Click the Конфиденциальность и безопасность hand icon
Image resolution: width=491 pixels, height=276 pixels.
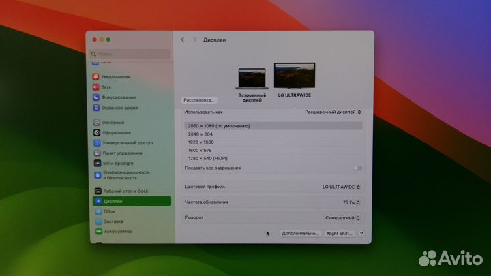pos(98,175)
